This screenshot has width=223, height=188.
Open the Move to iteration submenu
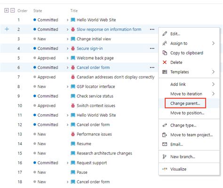pos(189,94)
